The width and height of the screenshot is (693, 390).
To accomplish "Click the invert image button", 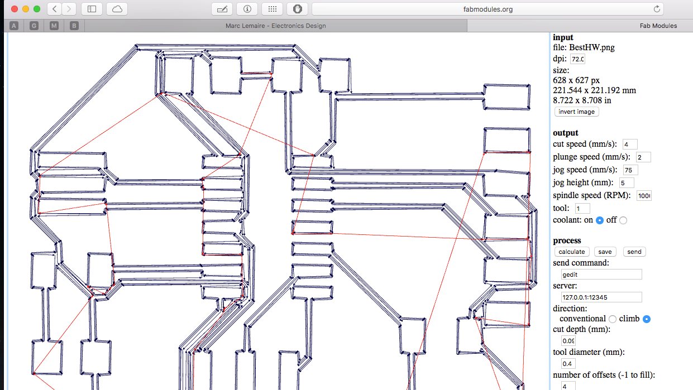I will pyautogui.click(x=577, y=112).
